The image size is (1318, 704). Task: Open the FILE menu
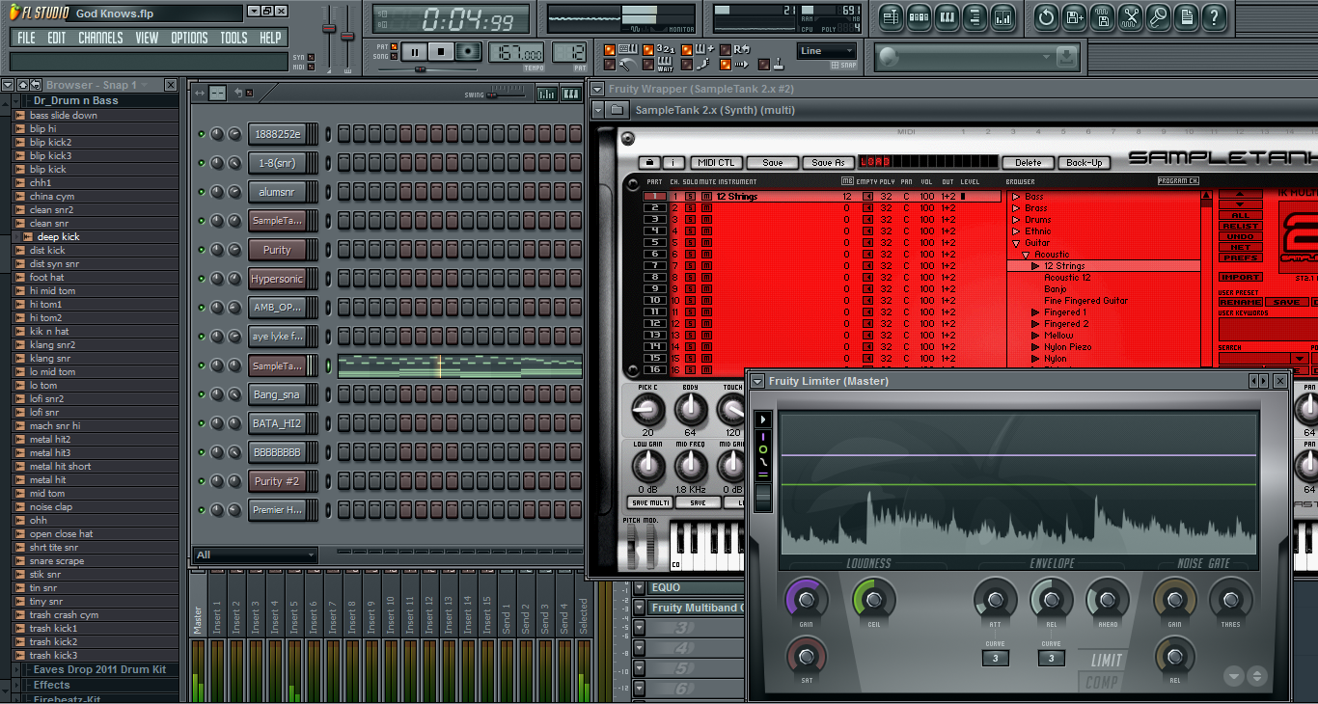coord(26,38)
